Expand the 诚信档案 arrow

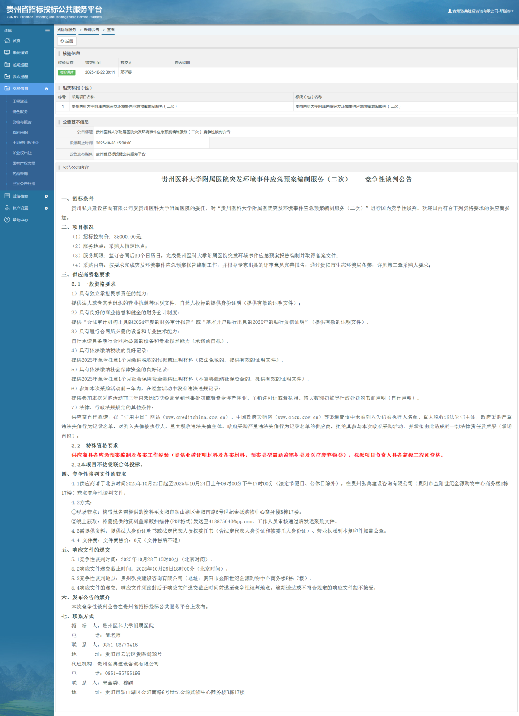(x=46, y=196)
